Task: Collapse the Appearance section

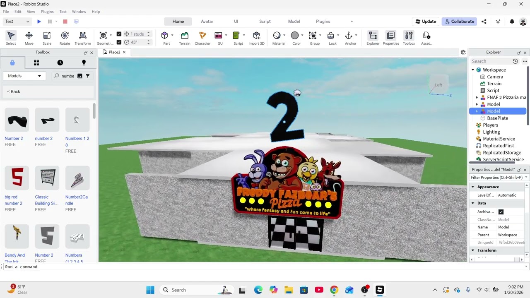Action: [473, 187]
